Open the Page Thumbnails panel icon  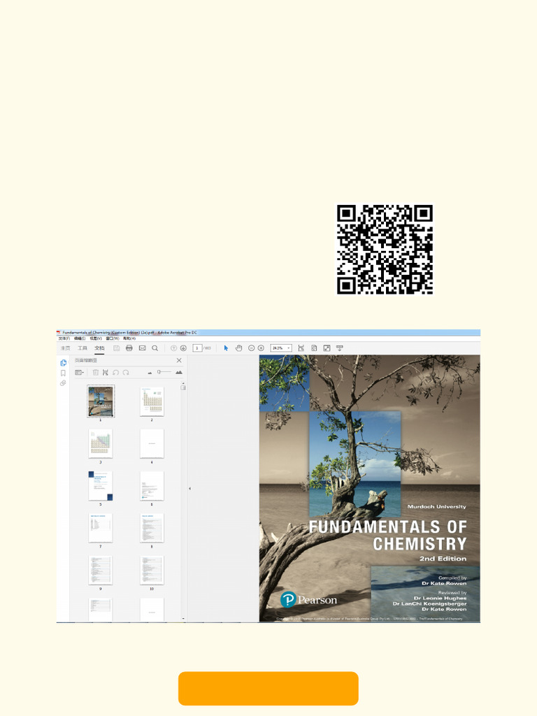[x=64, y=363]
